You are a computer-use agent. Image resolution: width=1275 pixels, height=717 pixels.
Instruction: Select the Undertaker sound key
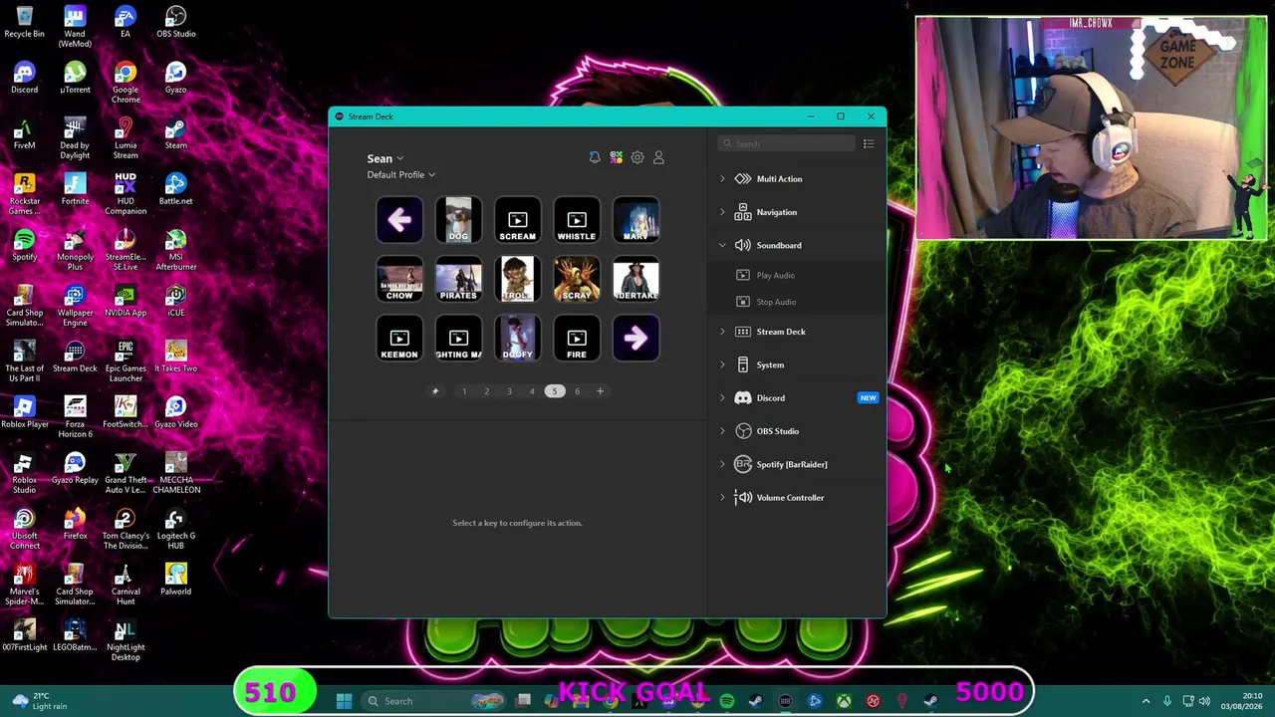pyautogui.click(x=636, y=279)
